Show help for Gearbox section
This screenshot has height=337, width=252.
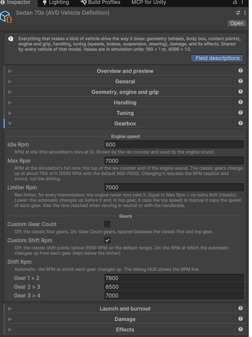coord(241,123)
